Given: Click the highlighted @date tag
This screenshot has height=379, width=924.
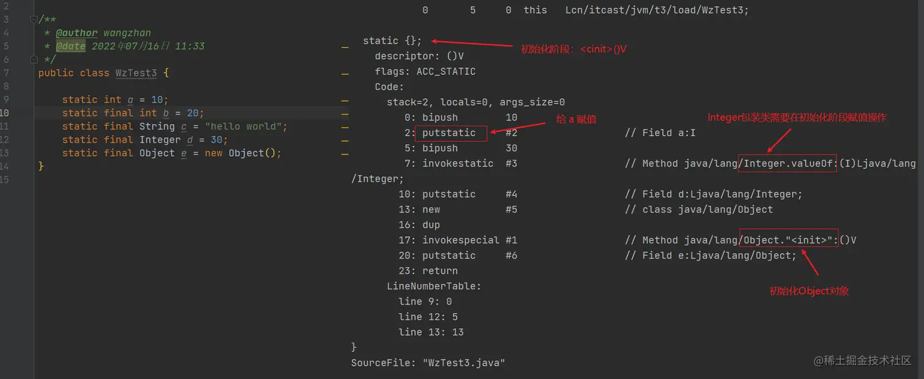Looking at the screenshot, I should tap(71, 46).
